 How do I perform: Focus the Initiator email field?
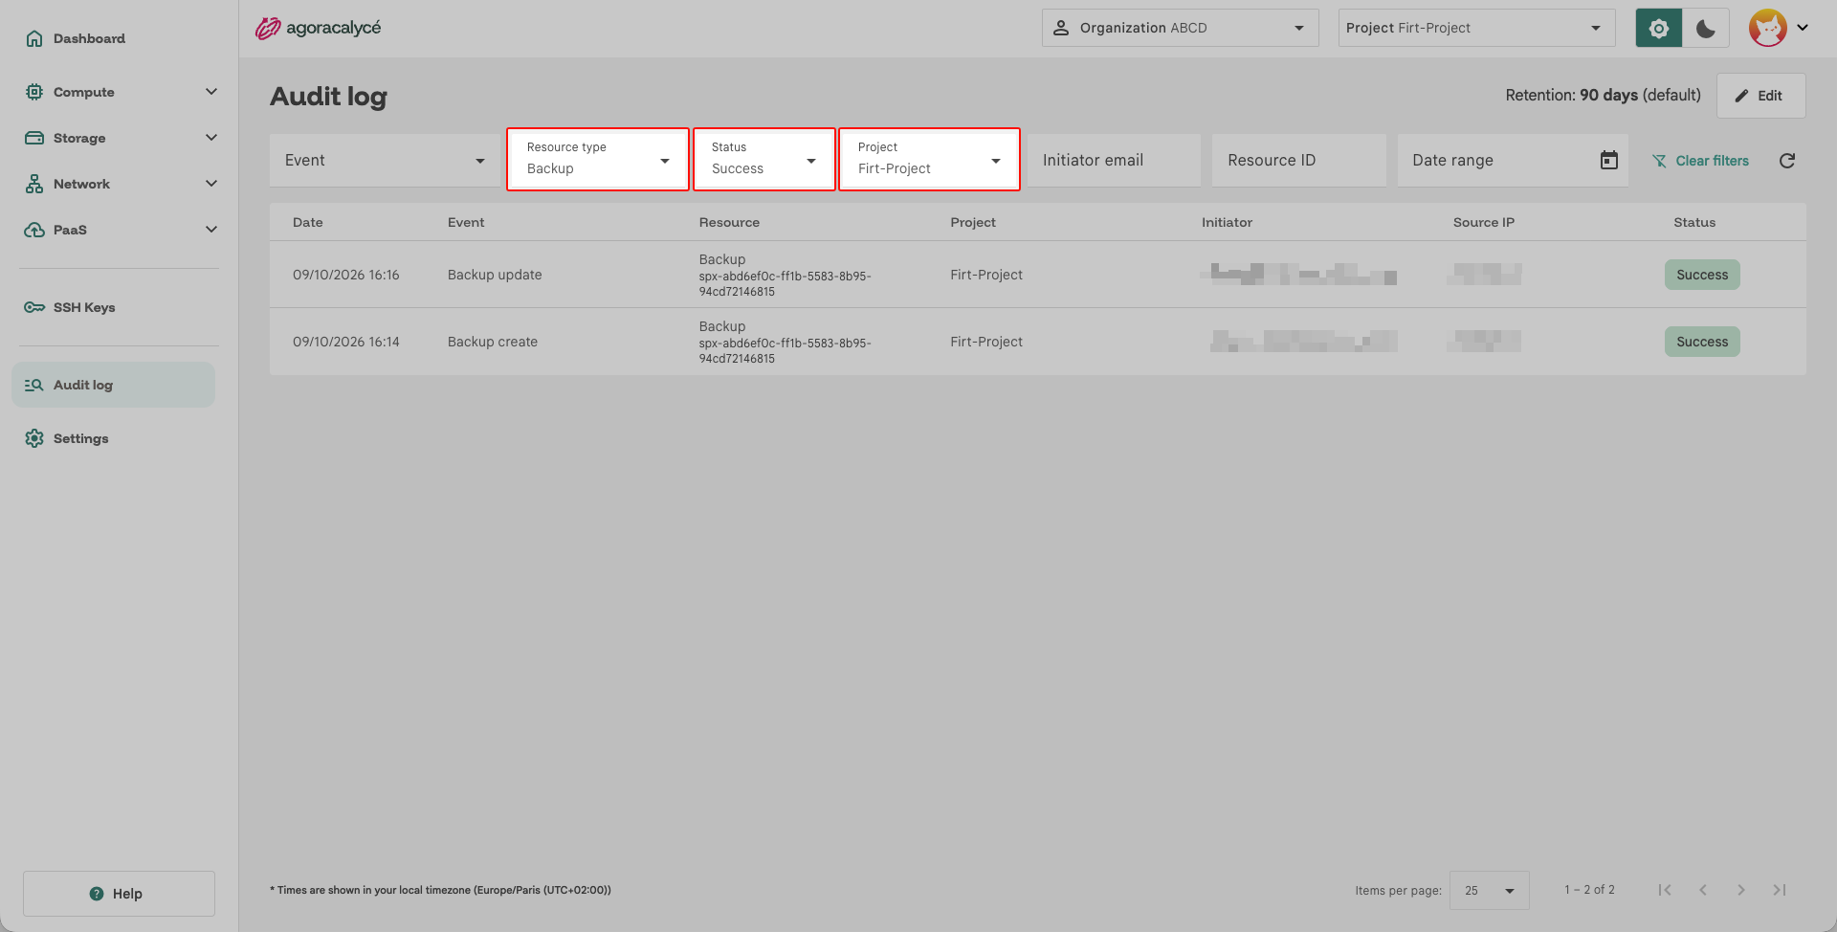tap(1114, 160)
